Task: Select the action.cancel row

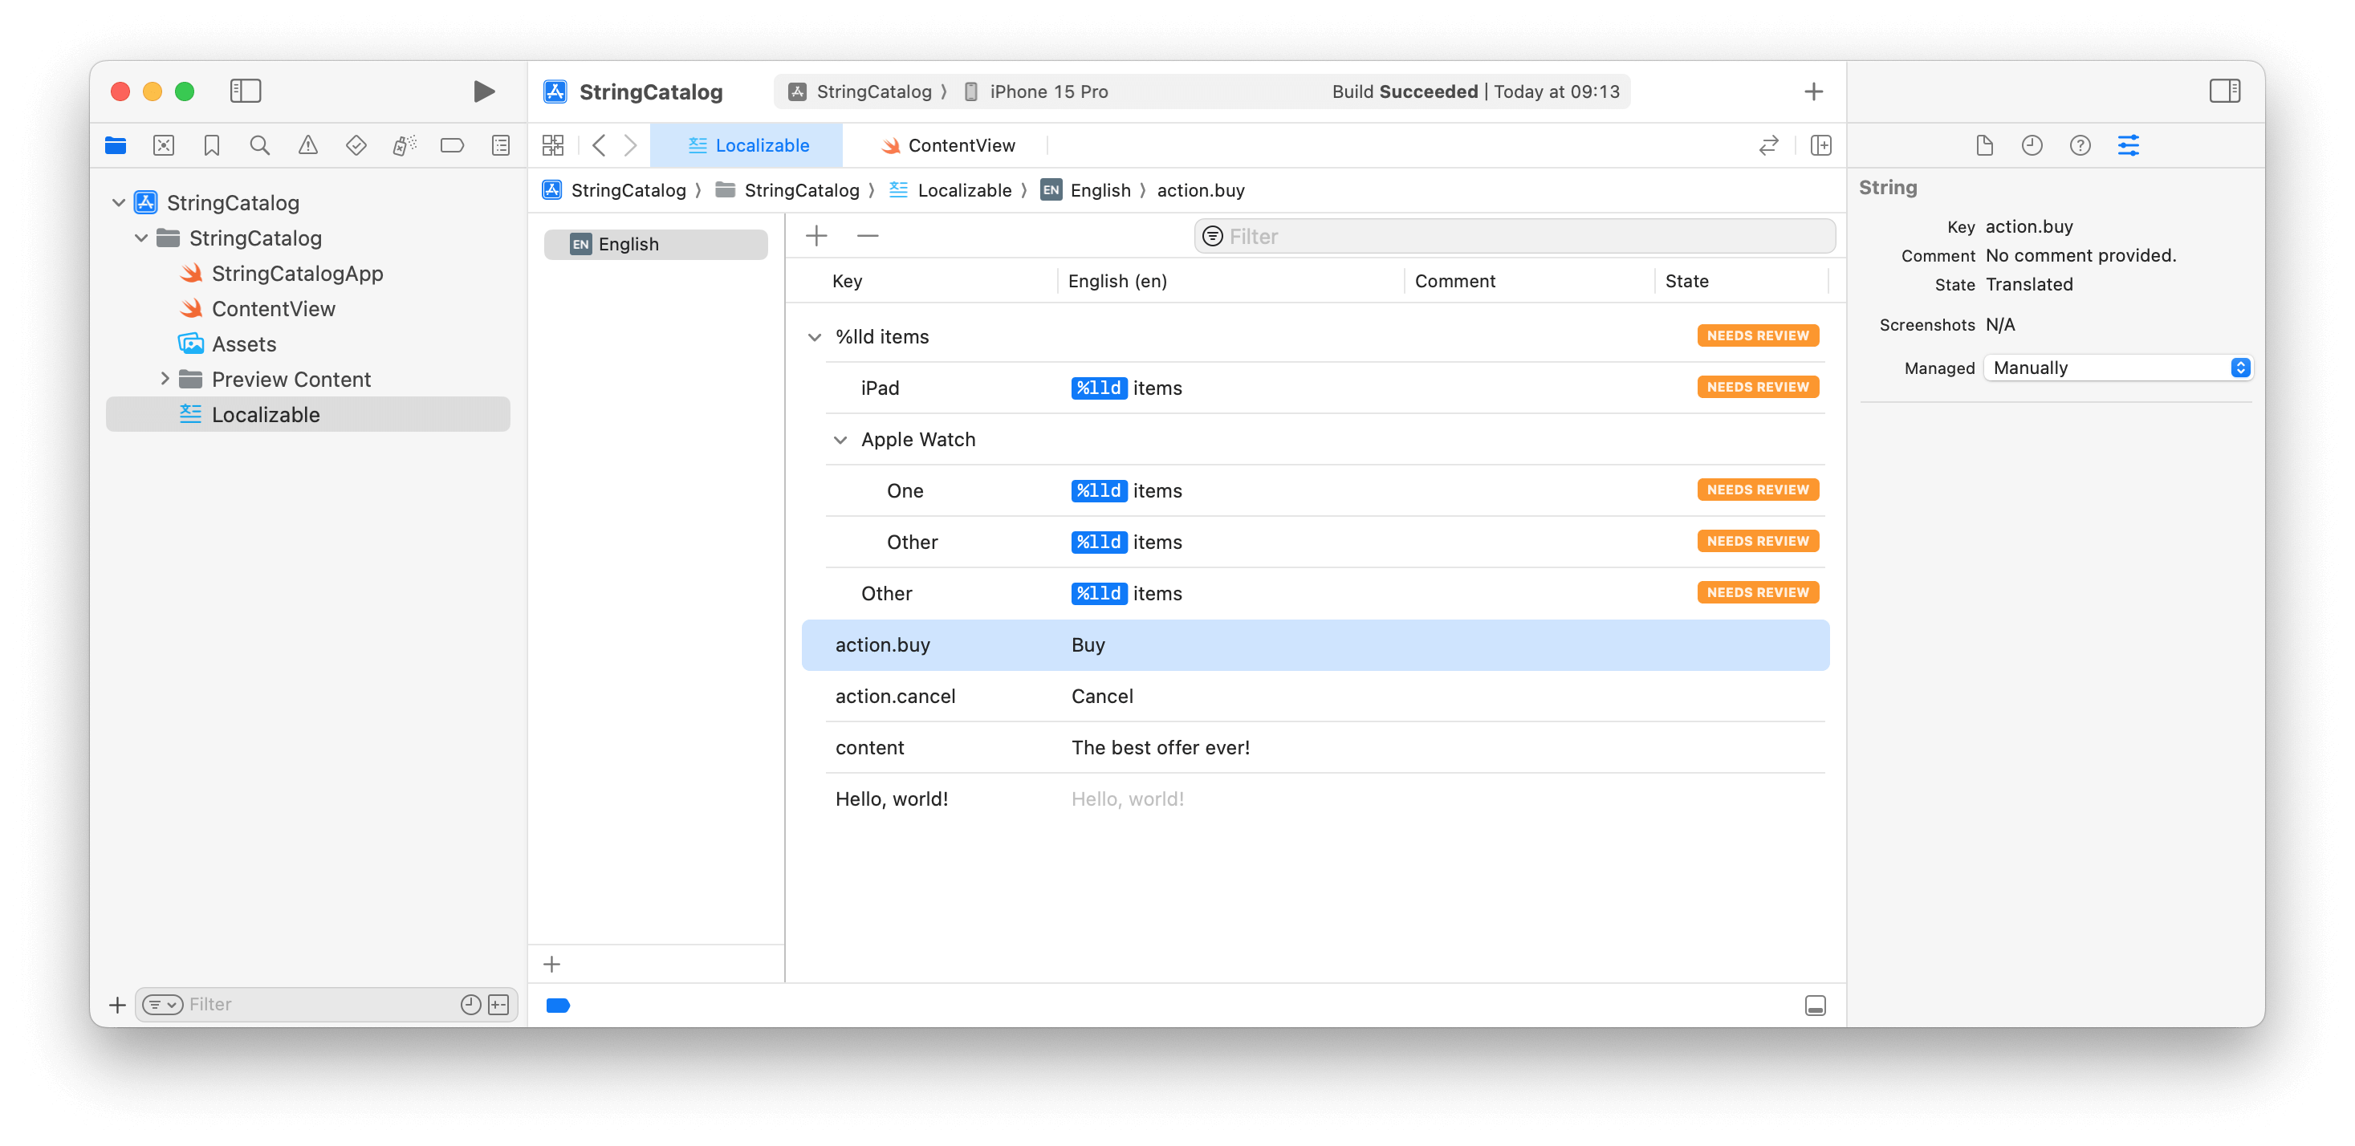Action: (x=1316, y=697)
